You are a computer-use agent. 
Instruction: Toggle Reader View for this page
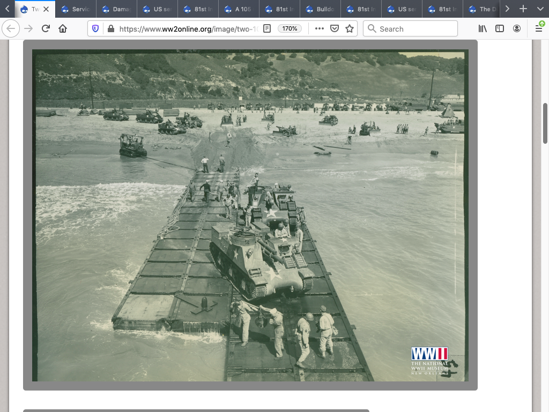click(267, 29)
